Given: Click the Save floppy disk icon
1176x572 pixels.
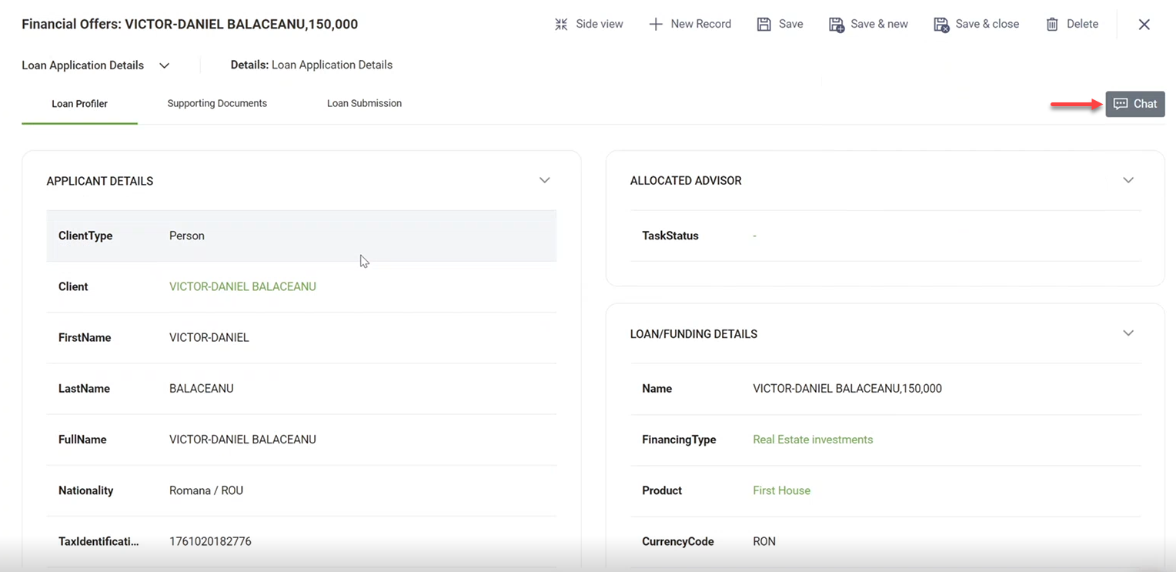Looking at the screenshot, I should 763,25.
